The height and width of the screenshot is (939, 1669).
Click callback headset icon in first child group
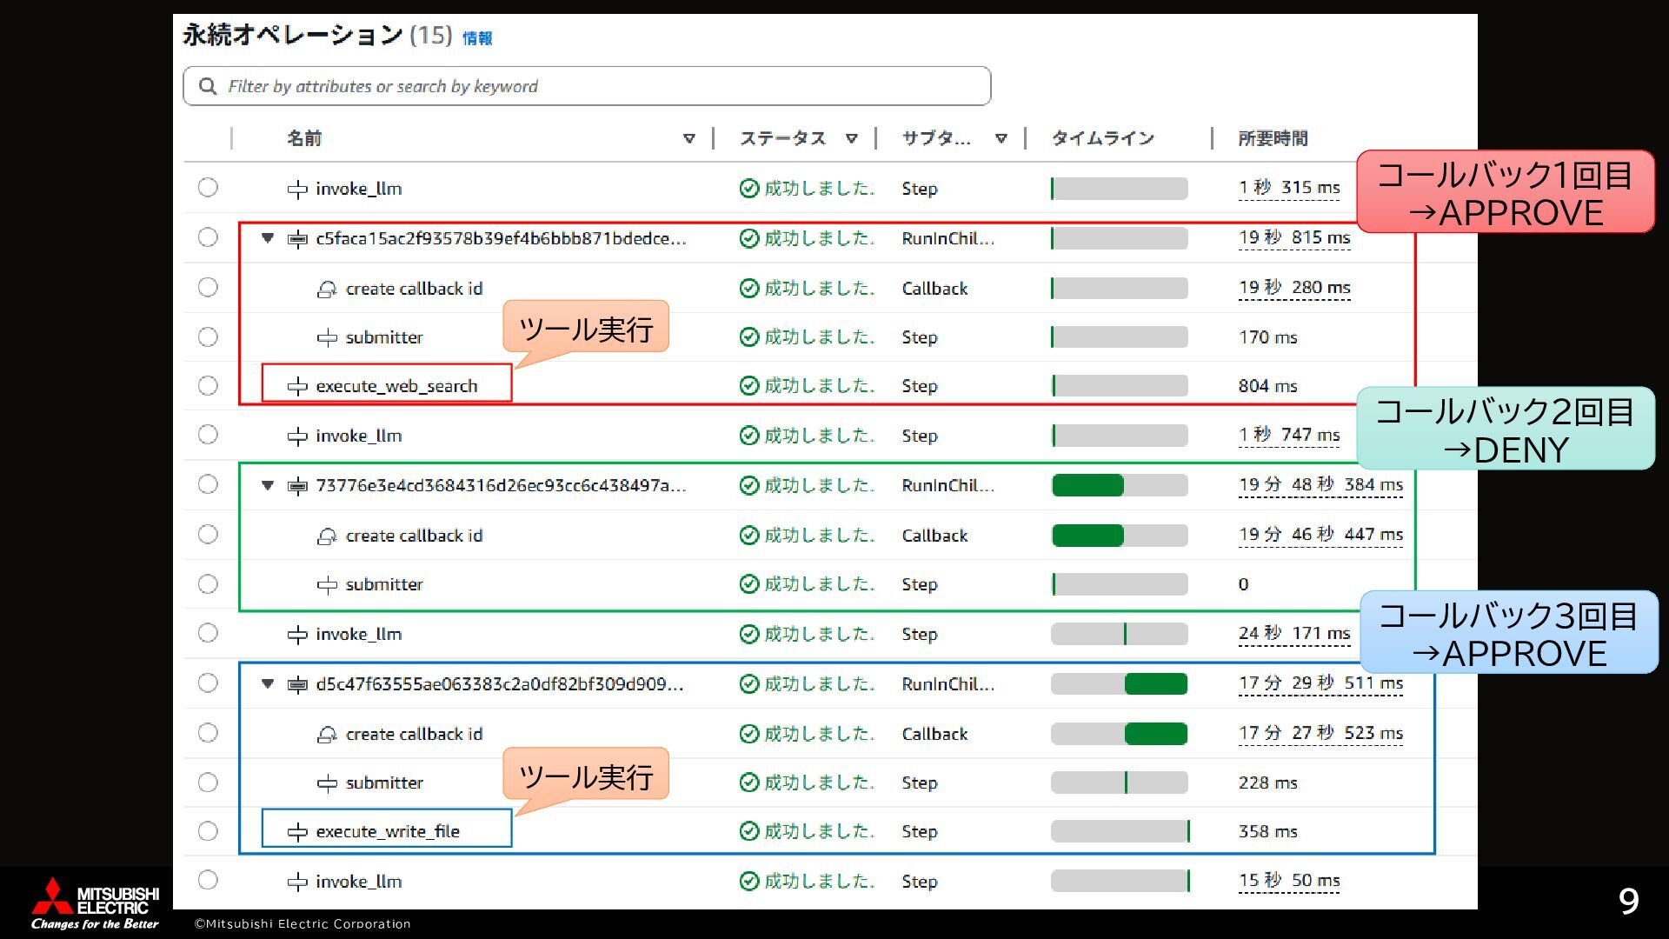click(x=327, y=289)
